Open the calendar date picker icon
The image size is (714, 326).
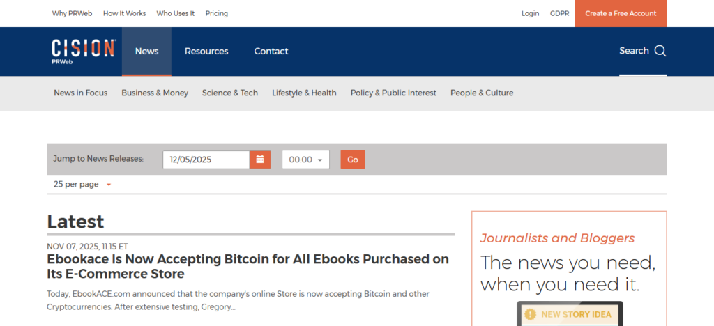coord(260,160)
